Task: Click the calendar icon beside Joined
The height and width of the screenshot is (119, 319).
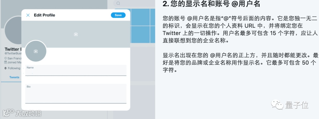Action: pos(6,62)
